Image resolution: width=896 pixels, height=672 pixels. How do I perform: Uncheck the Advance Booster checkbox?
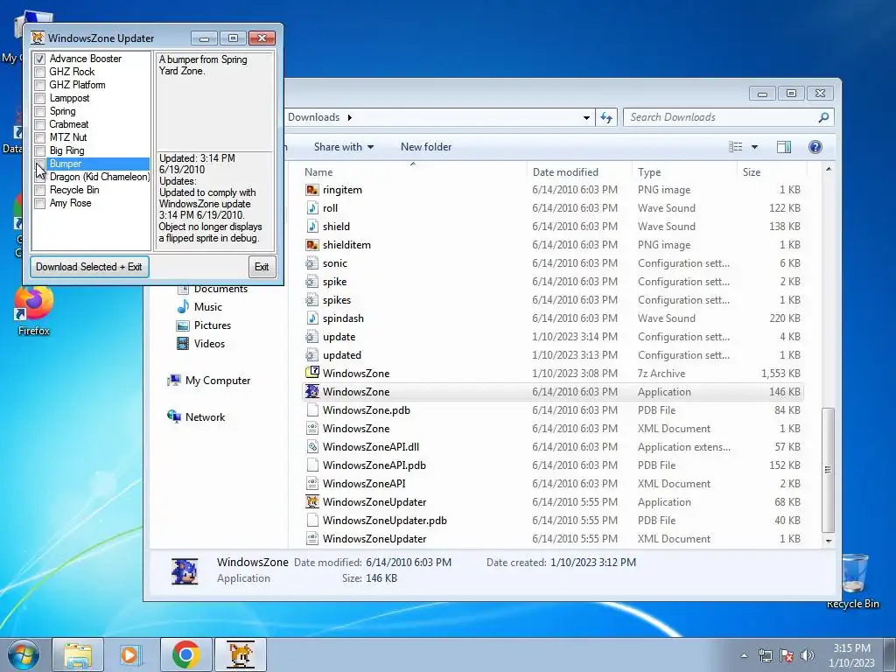click(x=39, y=59)
